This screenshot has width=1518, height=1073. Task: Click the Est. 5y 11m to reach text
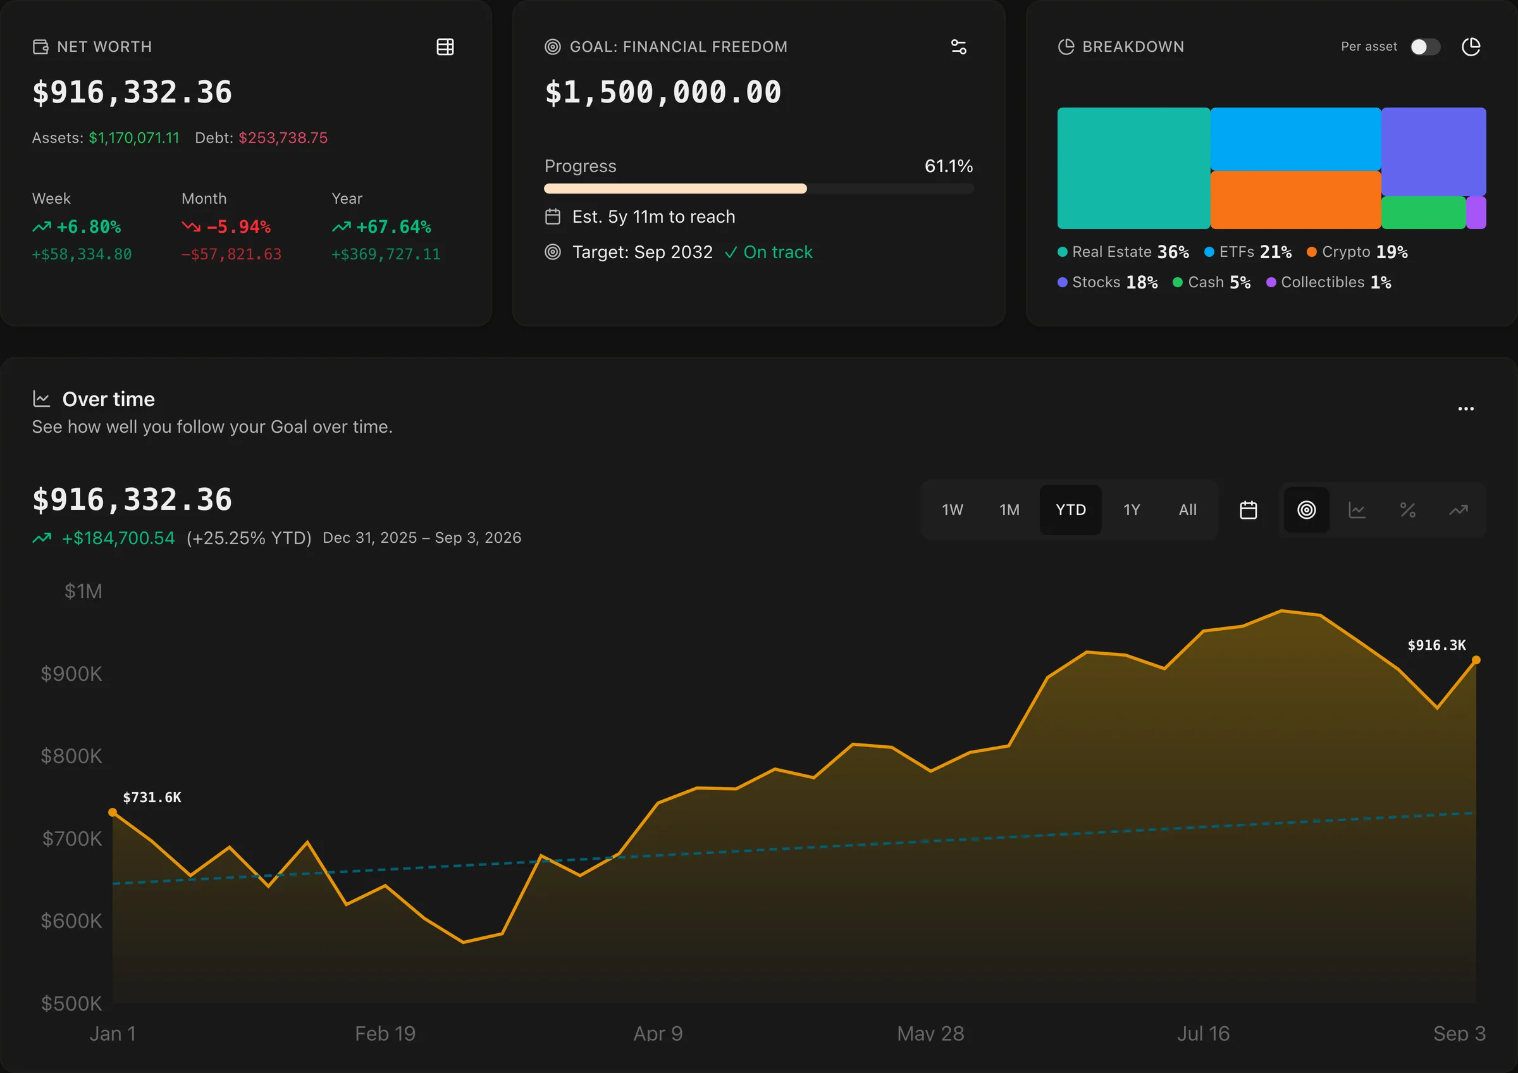tap(653, 217)
